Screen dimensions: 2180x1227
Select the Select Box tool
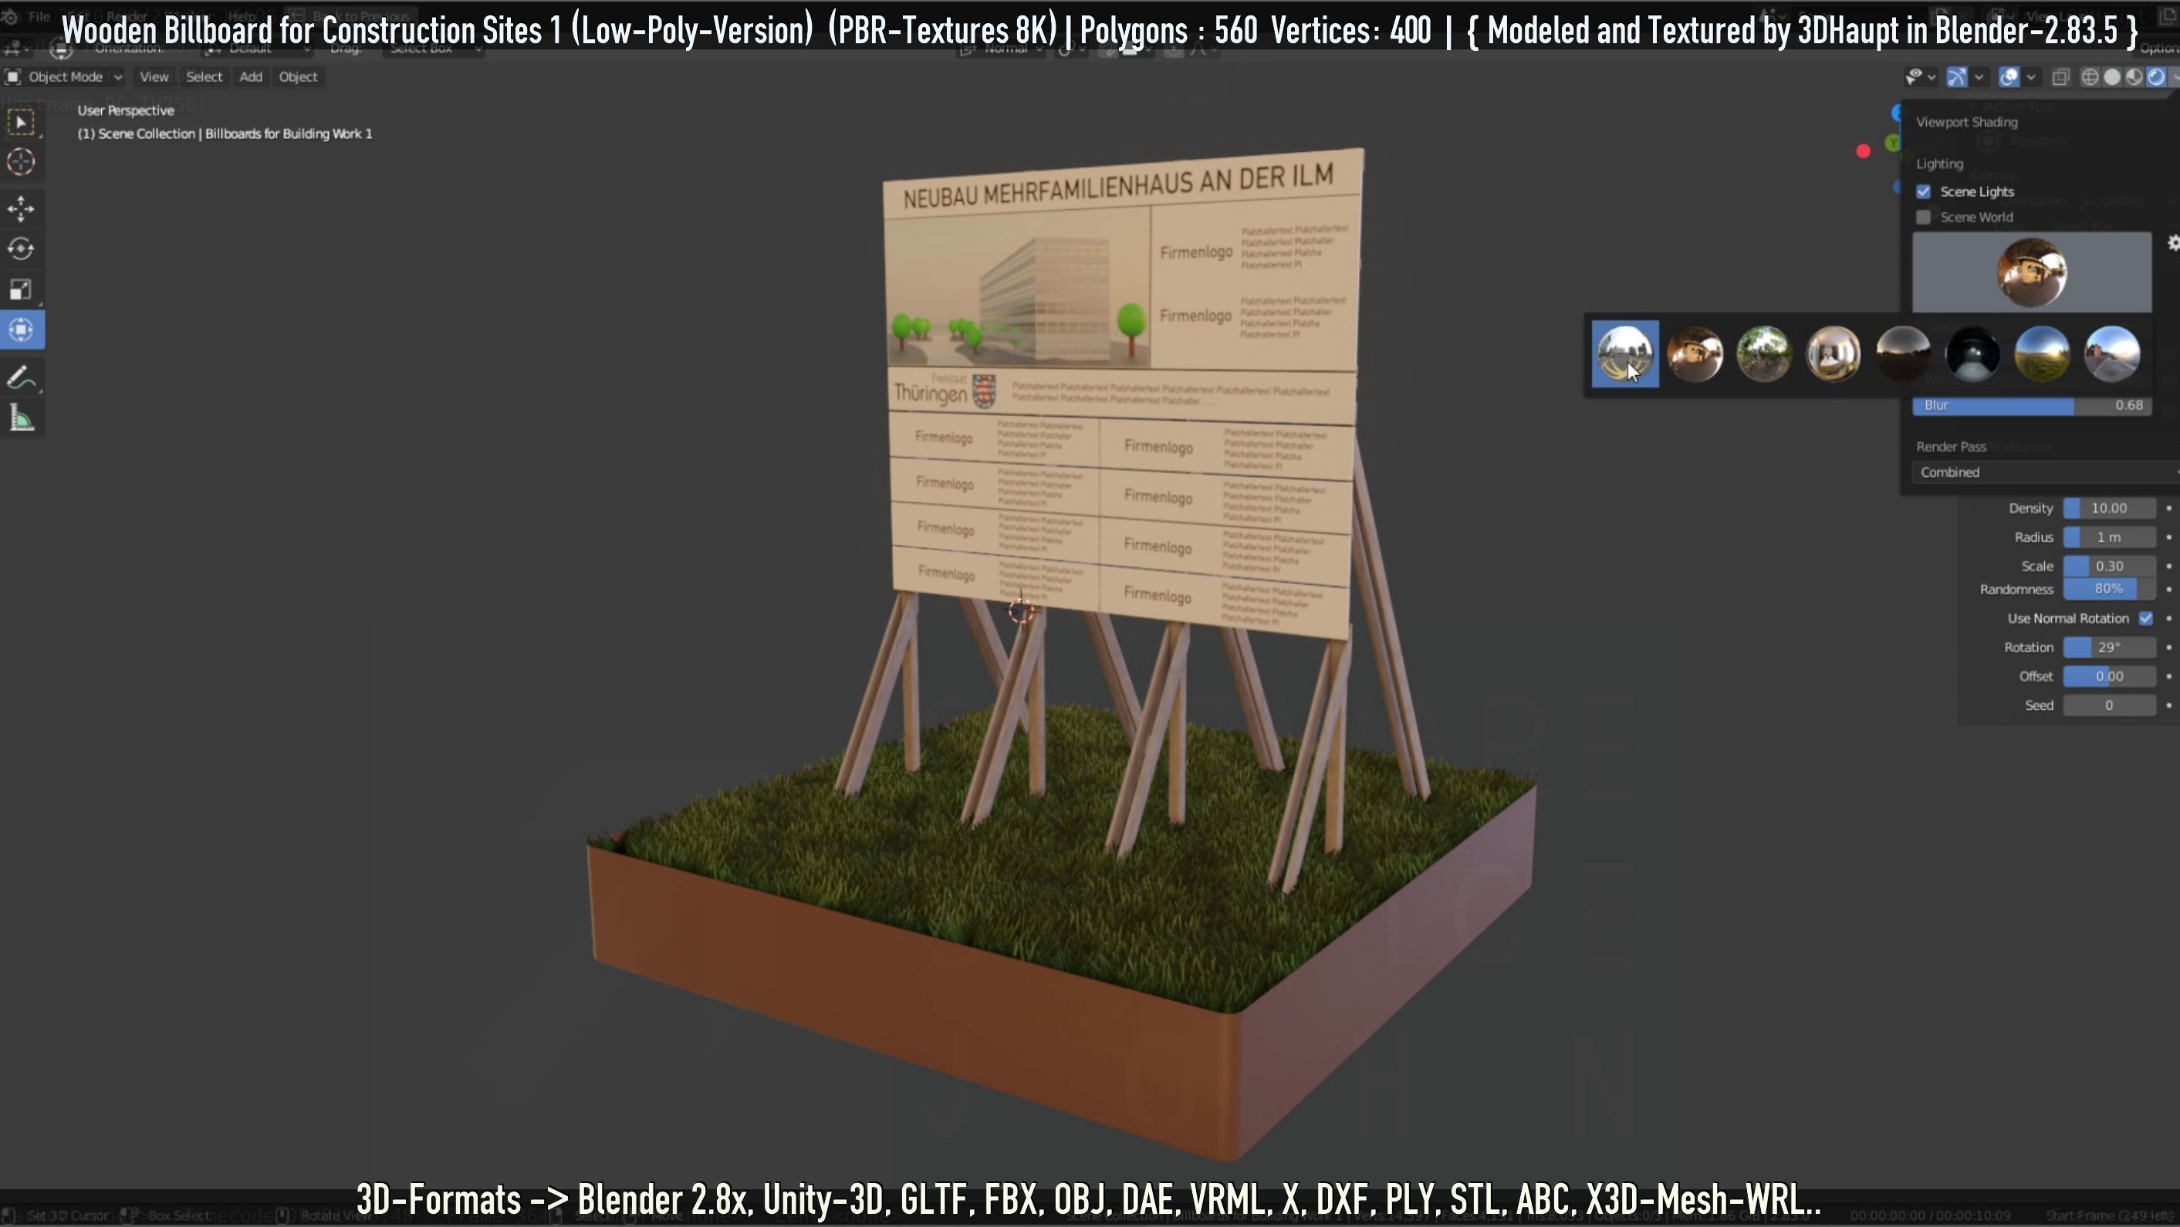click(x=21, y=123)
